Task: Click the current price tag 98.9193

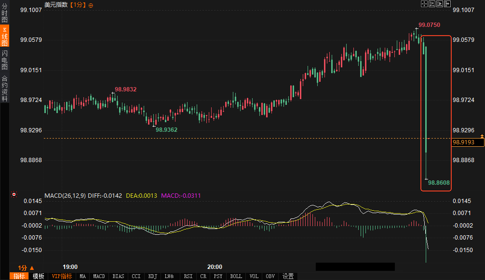Action: pyautogui.click(x=468, y=142)
